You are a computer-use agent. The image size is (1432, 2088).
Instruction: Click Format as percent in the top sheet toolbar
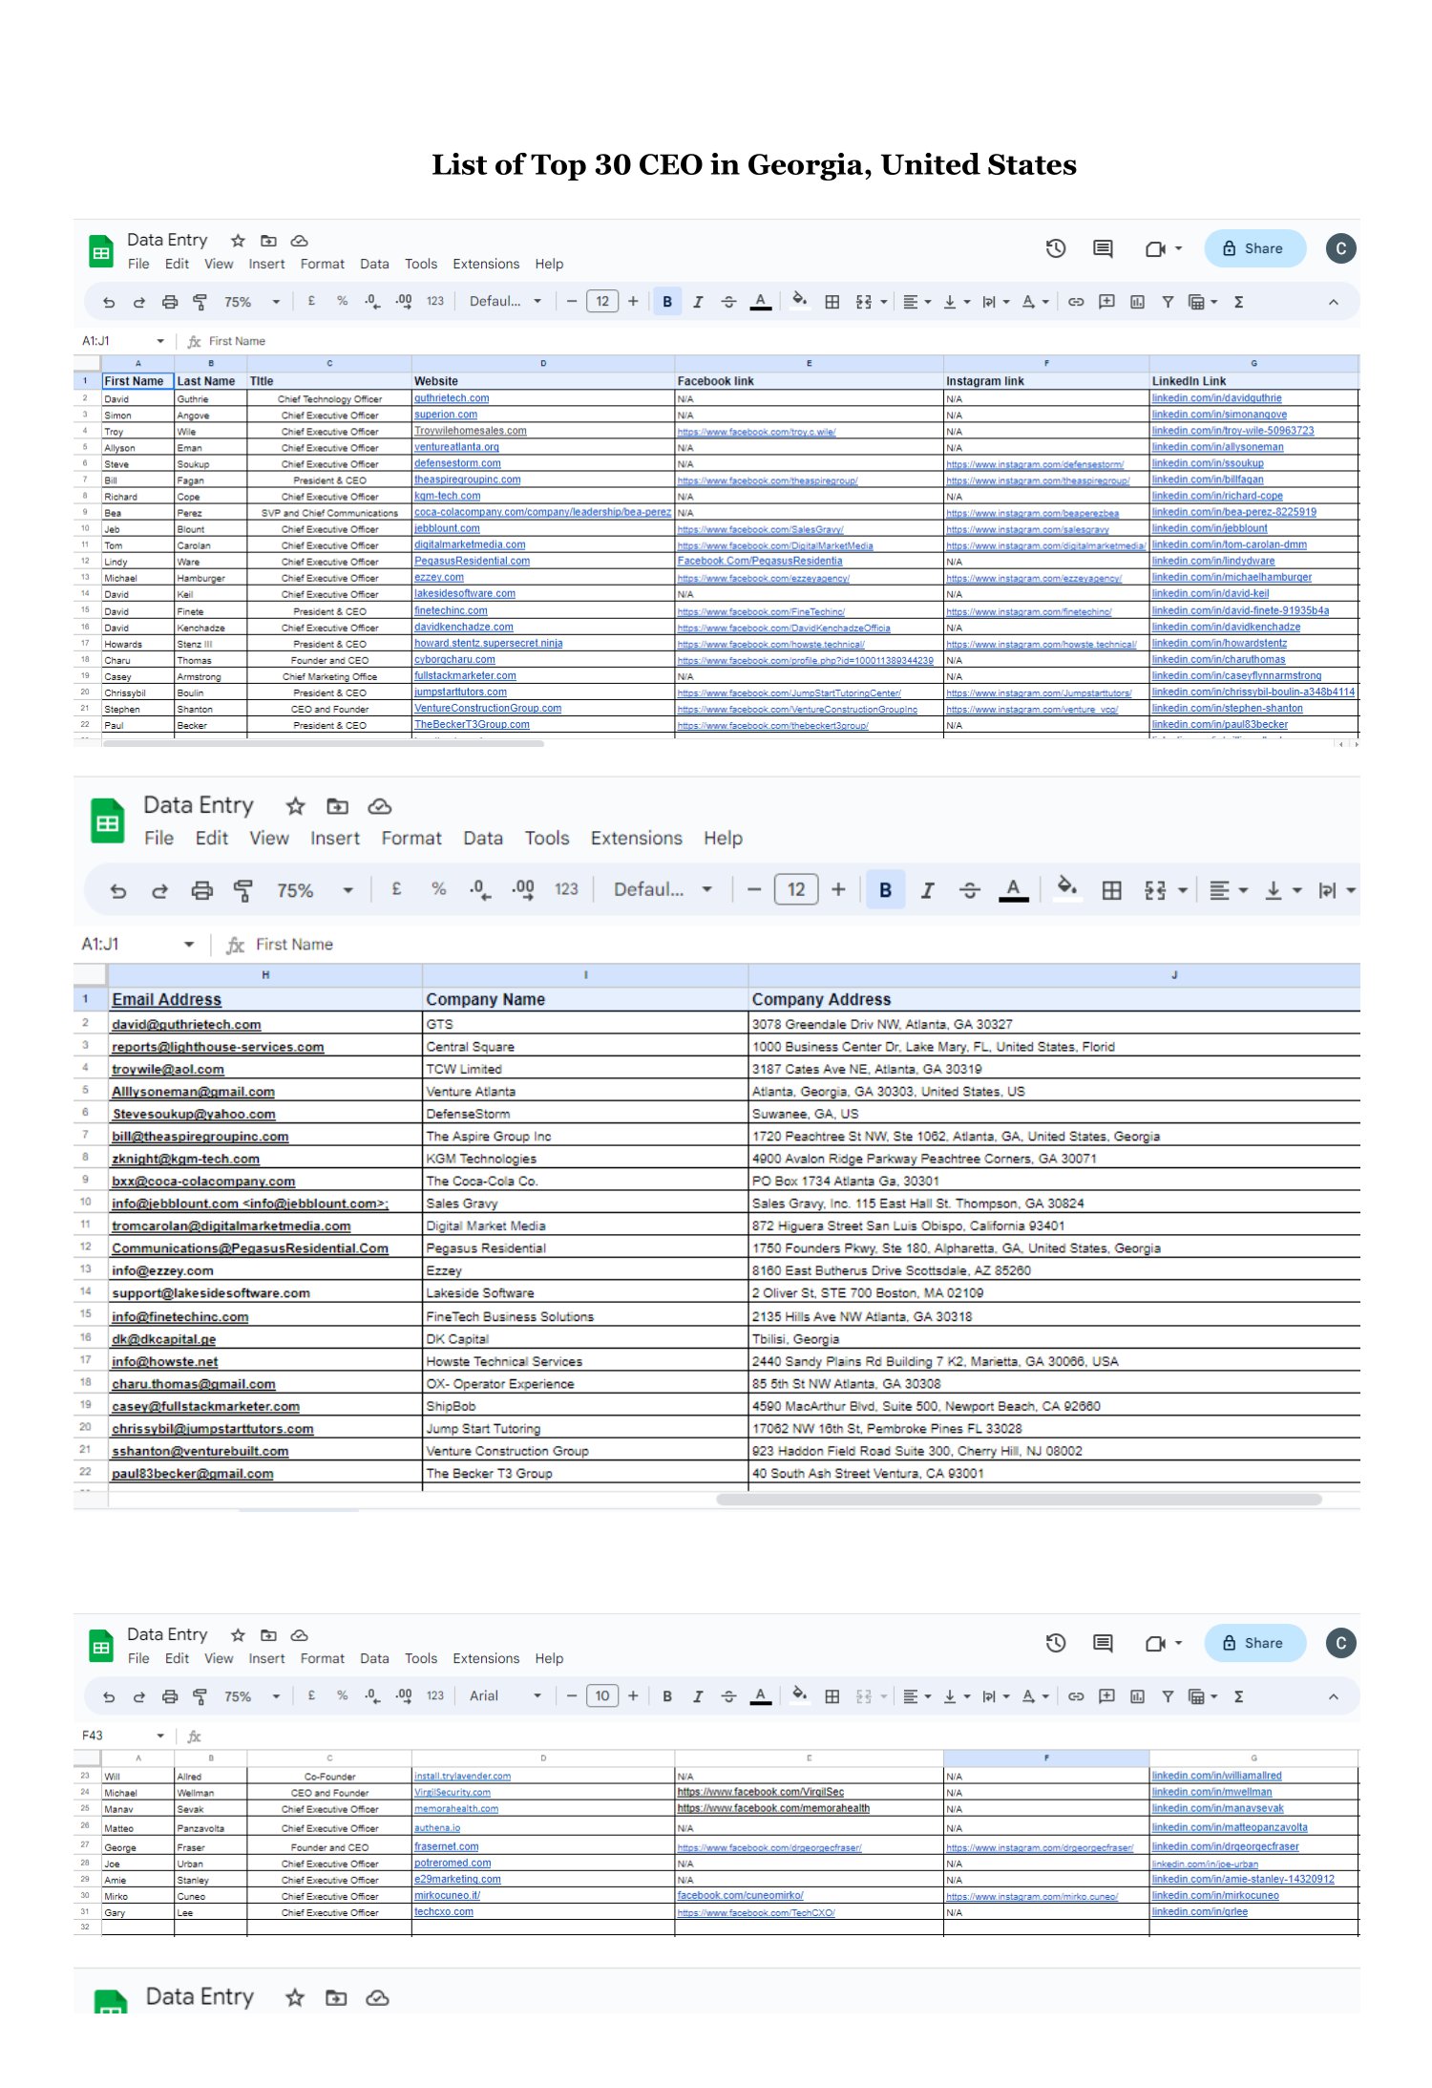tap(342, 301)
